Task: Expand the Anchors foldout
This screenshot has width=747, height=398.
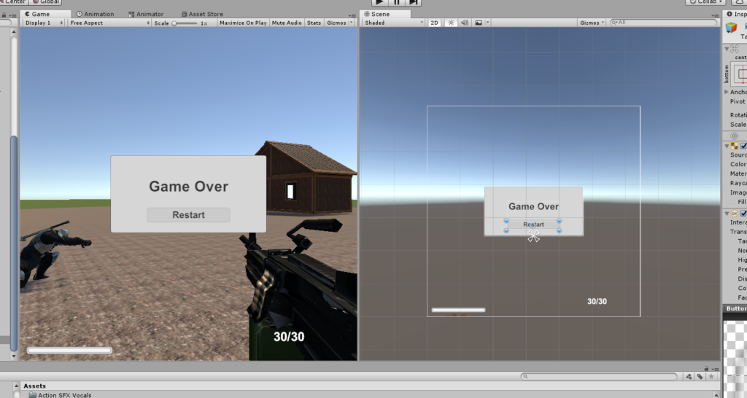Action: click(x=727, y=92)
